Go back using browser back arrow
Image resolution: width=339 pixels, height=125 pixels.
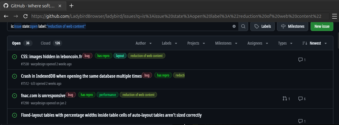[x=6, y=16]
